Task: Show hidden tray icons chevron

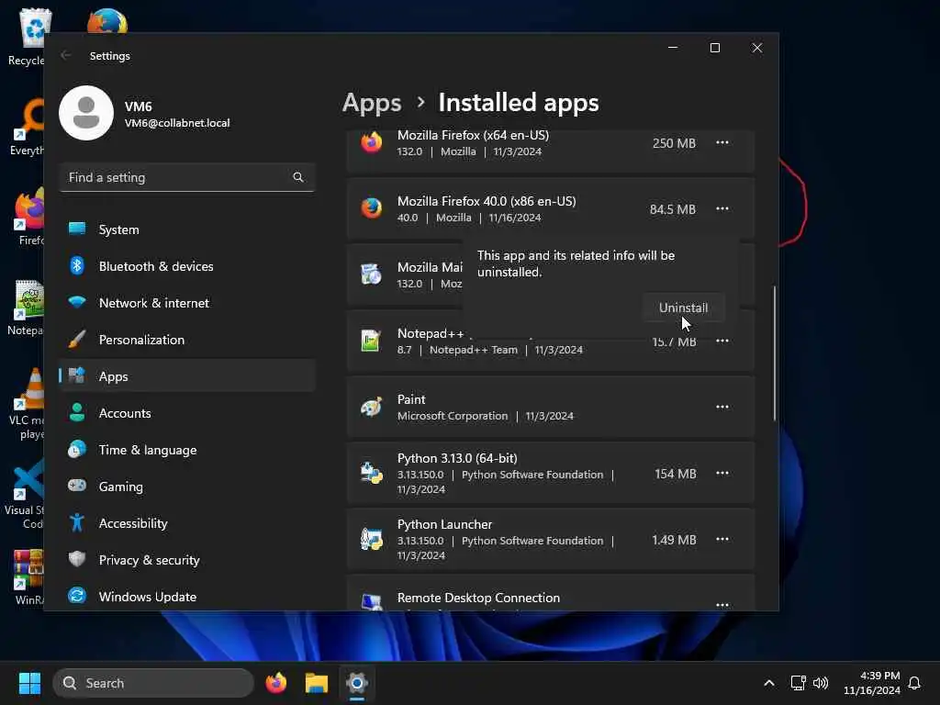Action: [768, 683]
